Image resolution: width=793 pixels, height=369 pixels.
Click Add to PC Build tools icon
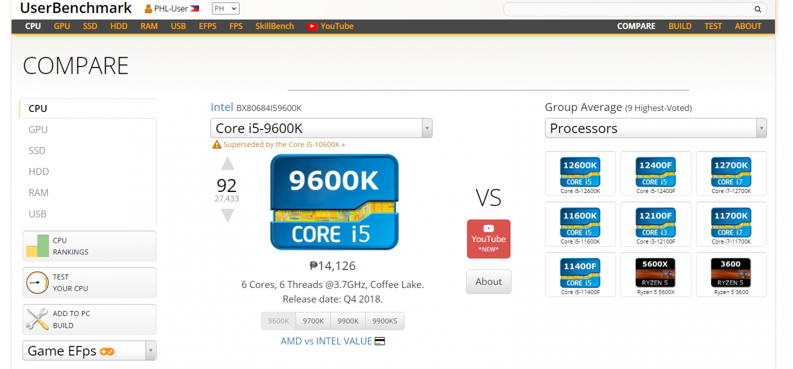pyautogui.click(x=37, y=319)
